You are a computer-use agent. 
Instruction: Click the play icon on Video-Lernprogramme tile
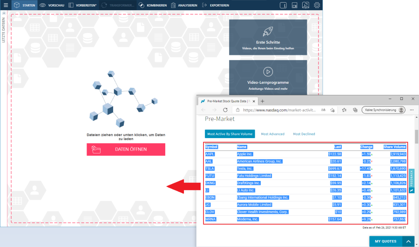tap(268, 72)
